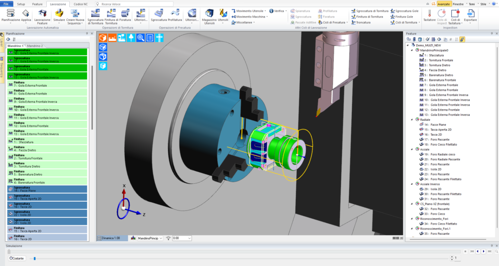Collapse the Radiale tree node
The height and width of the screenshot is (266, 499).
(412, 120)
